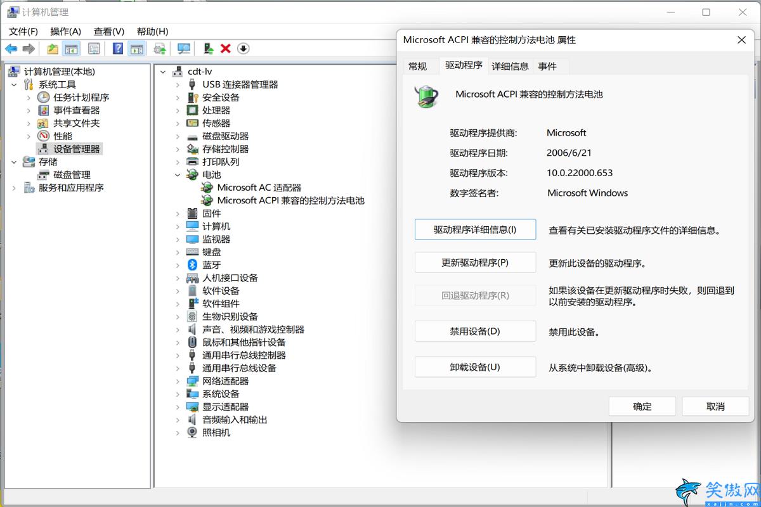Switch to the 事件 tab

547,66
